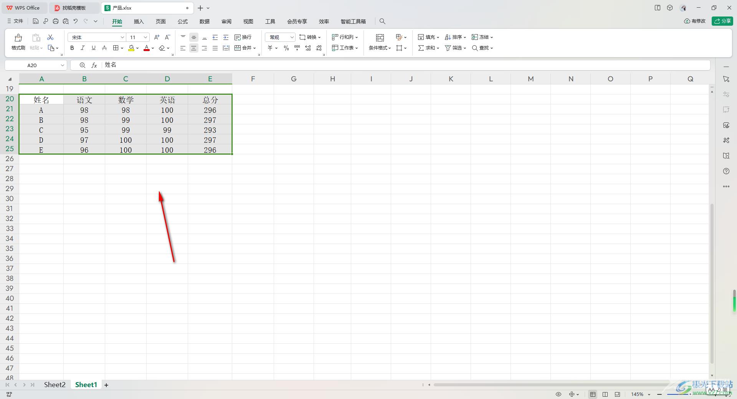Viewport: 737px width, 399px height.
Task: Open the 公式 Formulas tab
Action: (183, 21)
